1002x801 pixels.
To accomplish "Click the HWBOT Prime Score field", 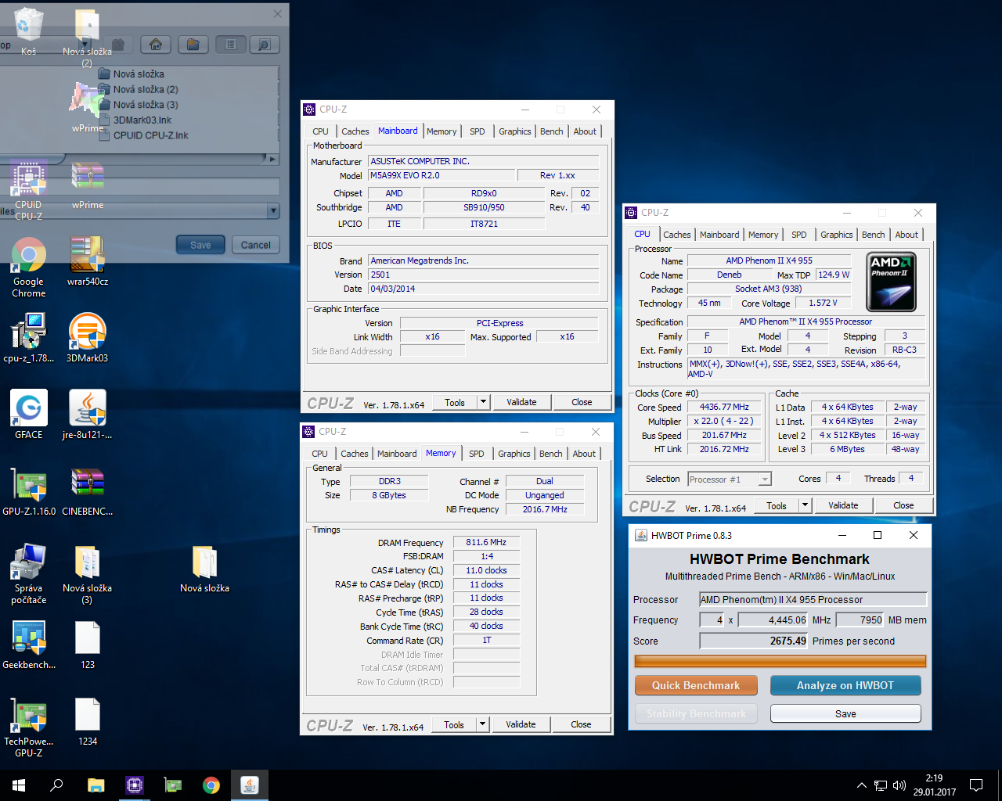I will click(x=754, y=641).
